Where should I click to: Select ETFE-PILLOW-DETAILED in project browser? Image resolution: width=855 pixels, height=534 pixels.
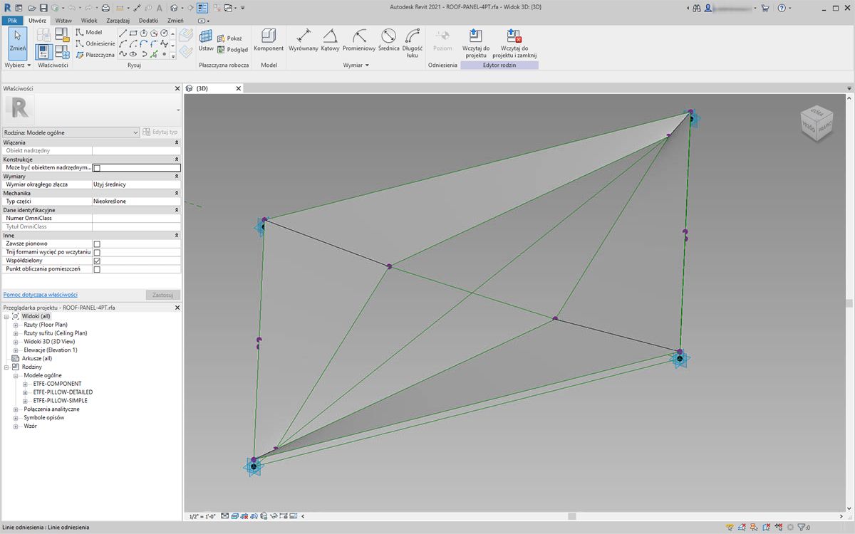pyautogui.click(x=63, y=392)
